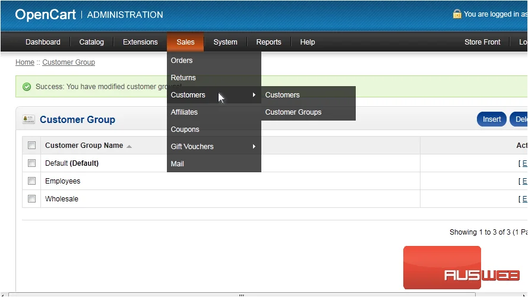Screen dimensions: 528x297
Task: Open the Extensions menu
Action: coord(140,42)
